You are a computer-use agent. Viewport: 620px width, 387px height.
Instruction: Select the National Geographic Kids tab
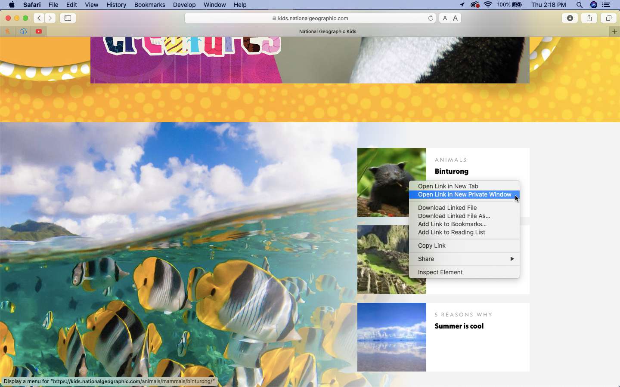tap(328, 31)
